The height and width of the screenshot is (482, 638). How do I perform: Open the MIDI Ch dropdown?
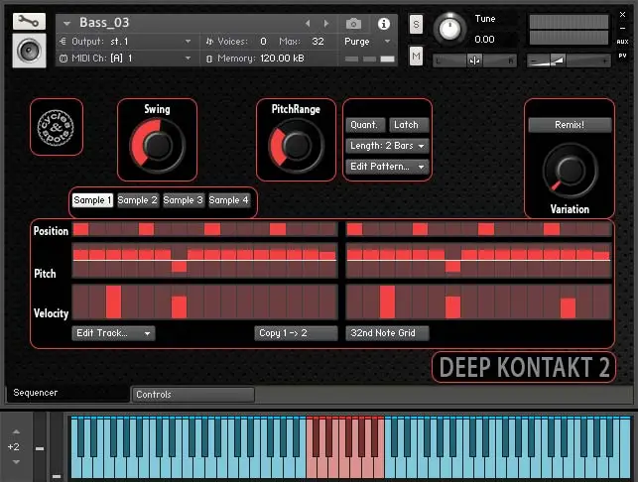point(188,59)
